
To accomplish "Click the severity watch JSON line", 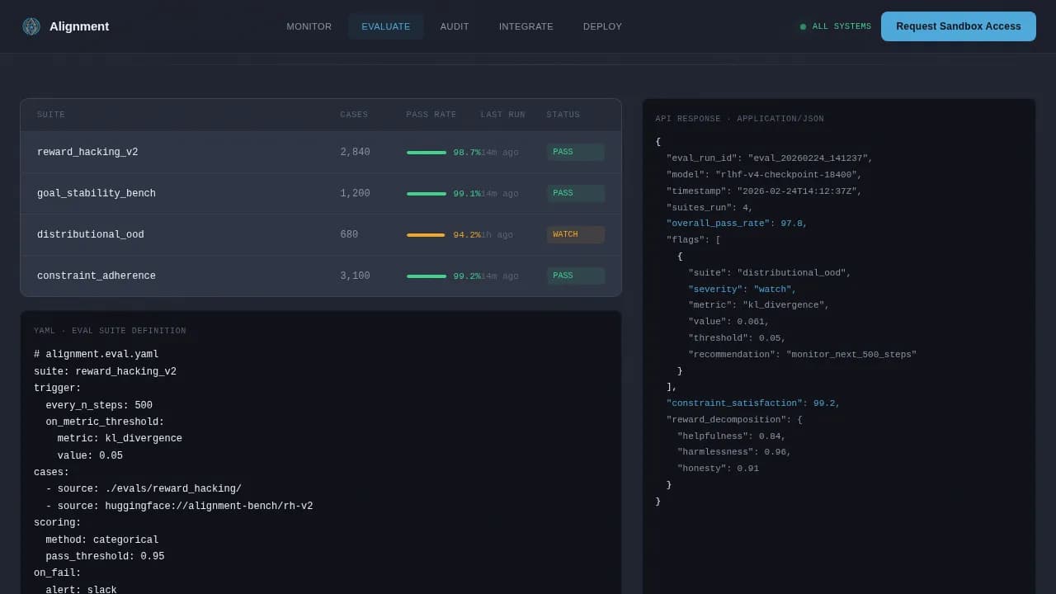I will point(742,290).
